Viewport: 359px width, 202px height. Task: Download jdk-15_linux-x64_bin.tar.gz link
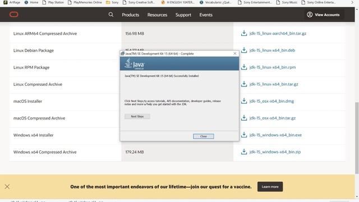tap(274, 84)
